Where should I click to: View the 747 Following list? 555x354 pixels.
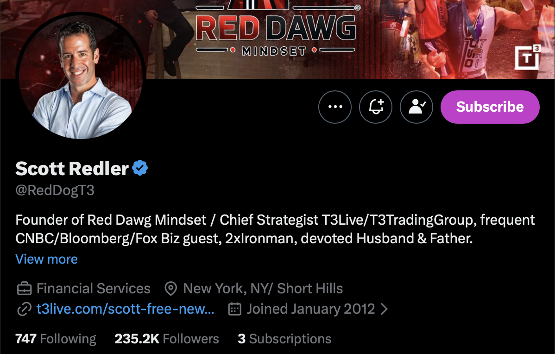[56, 339]
